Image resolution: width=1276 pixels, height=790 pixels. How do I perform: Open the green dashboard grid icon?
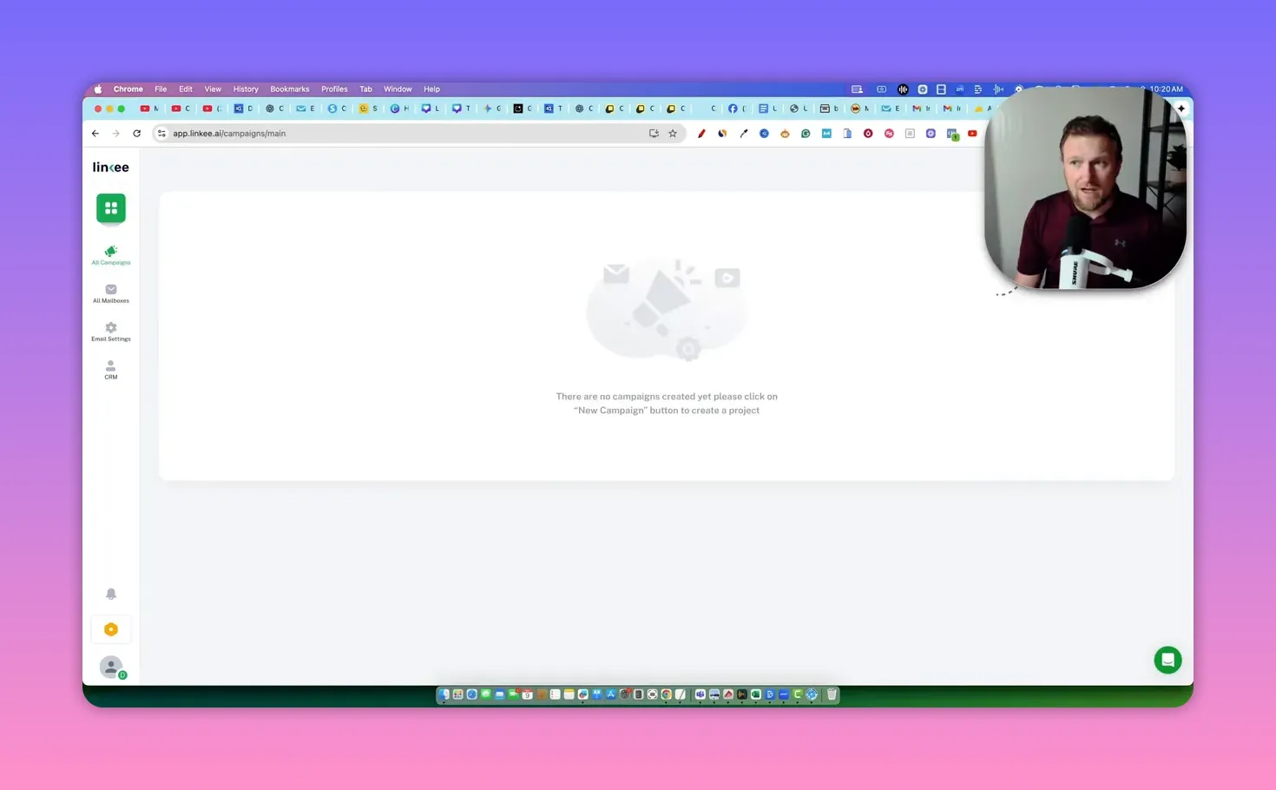click(110, 208)
